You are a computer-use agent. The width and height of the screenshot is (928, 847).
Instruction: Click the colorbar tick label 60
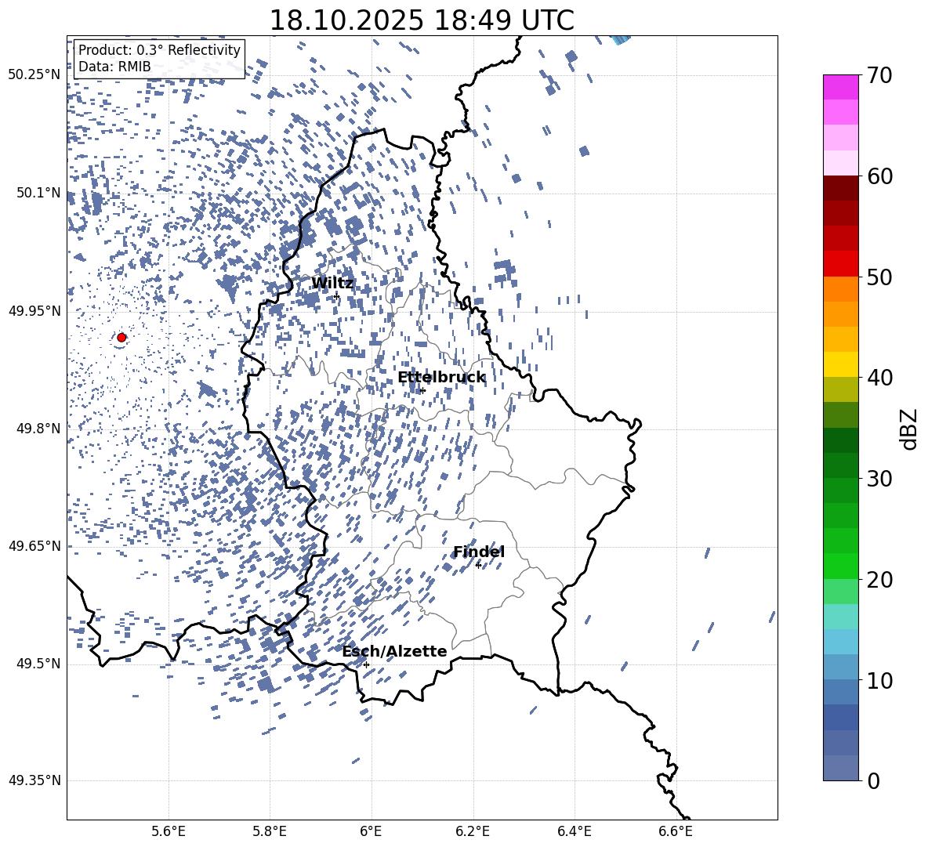tap(879, 176)
